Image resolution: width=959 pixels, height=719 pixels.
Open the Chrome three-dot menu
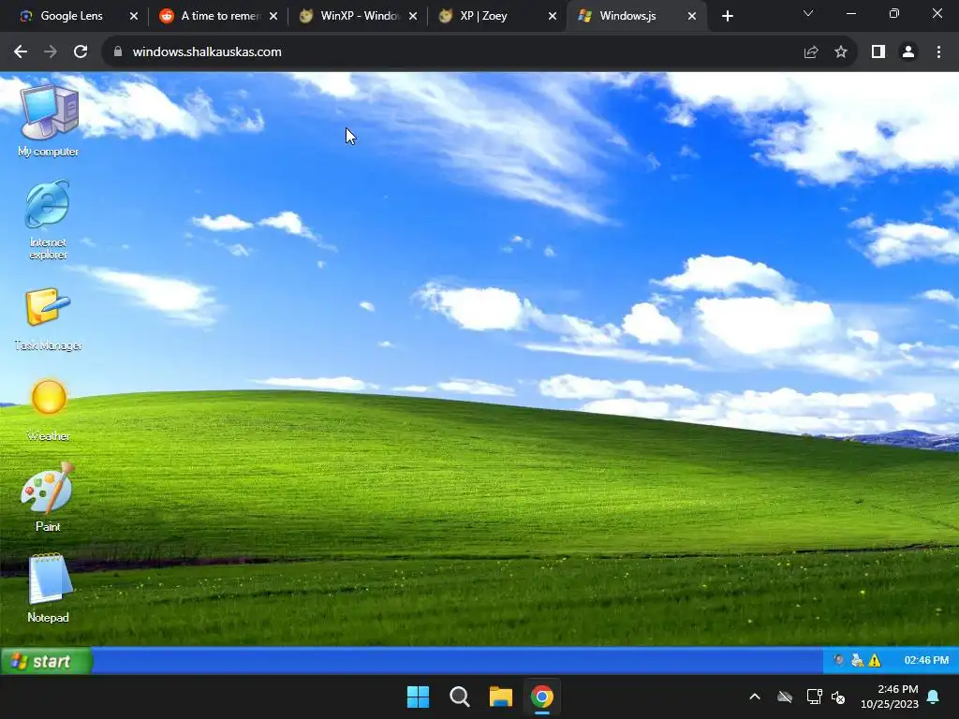tap(938, 52)
